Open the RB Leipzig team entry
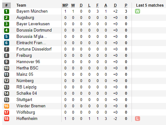Image resolution: width=166 pixels, height=125 pixels. (x=26, y=87)
